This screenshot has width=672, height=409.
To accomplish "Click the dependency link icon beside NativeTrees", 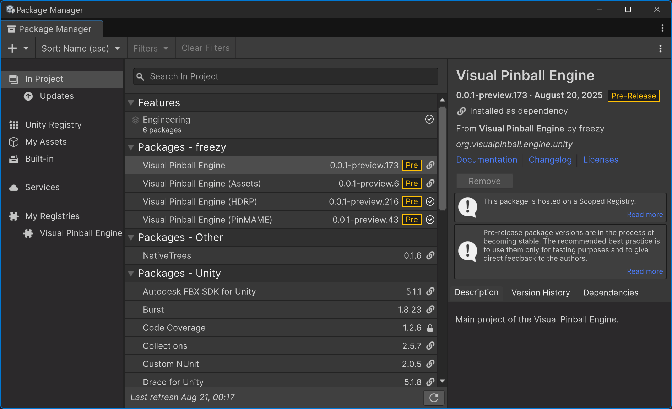I will click(x=430, y=256).
